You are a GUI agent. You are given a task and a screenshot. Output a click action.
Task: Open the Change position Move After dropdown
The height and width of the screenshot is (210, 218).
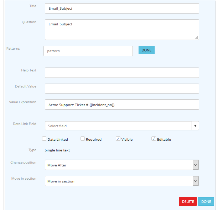coord(122,165)
